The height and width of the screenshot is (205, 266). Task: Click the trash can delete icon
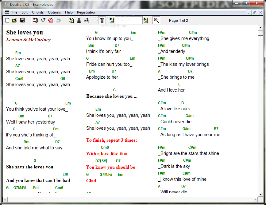point(102,20)
